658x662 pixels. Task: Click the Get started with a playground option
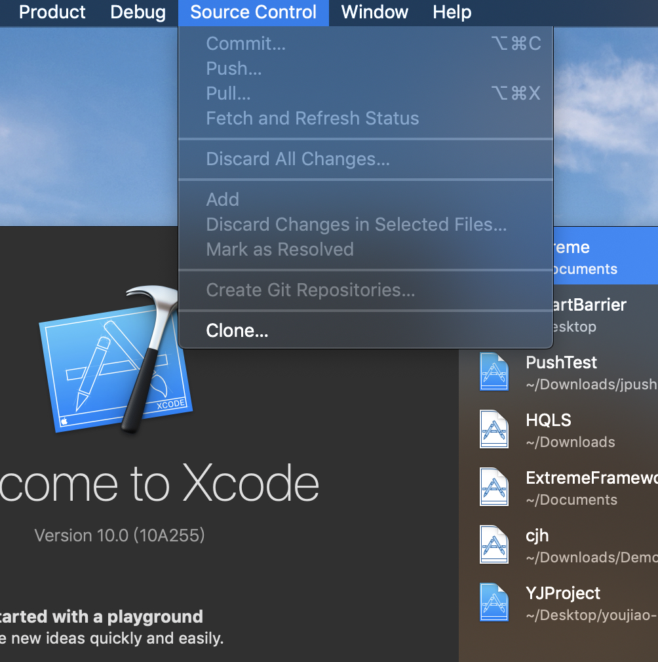[112, 627]
